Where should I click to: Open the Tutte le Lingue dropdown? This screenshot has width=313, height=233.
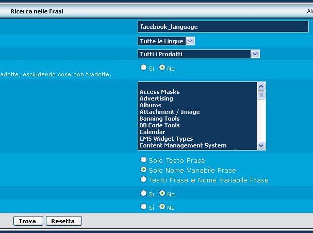166,41
